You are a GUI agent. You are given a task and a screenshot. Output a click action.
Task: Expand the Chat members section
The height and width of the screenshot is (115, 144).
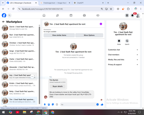(123, 55)
